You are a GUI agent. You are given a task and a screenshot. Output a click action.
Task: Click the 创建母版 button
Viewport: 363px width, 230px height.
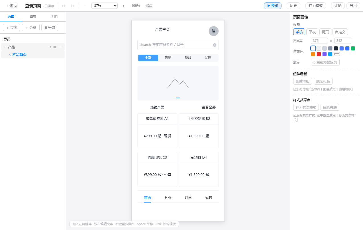coord(303,81)
